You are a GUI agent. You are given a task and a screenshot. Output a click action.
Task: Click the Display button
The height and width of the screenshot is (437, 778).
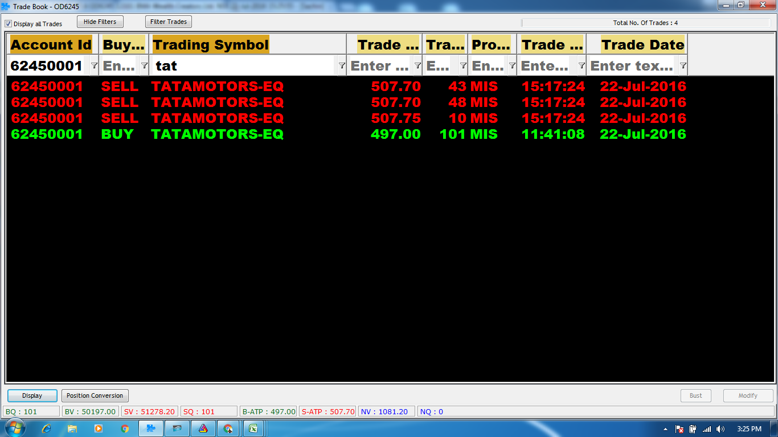32,395
